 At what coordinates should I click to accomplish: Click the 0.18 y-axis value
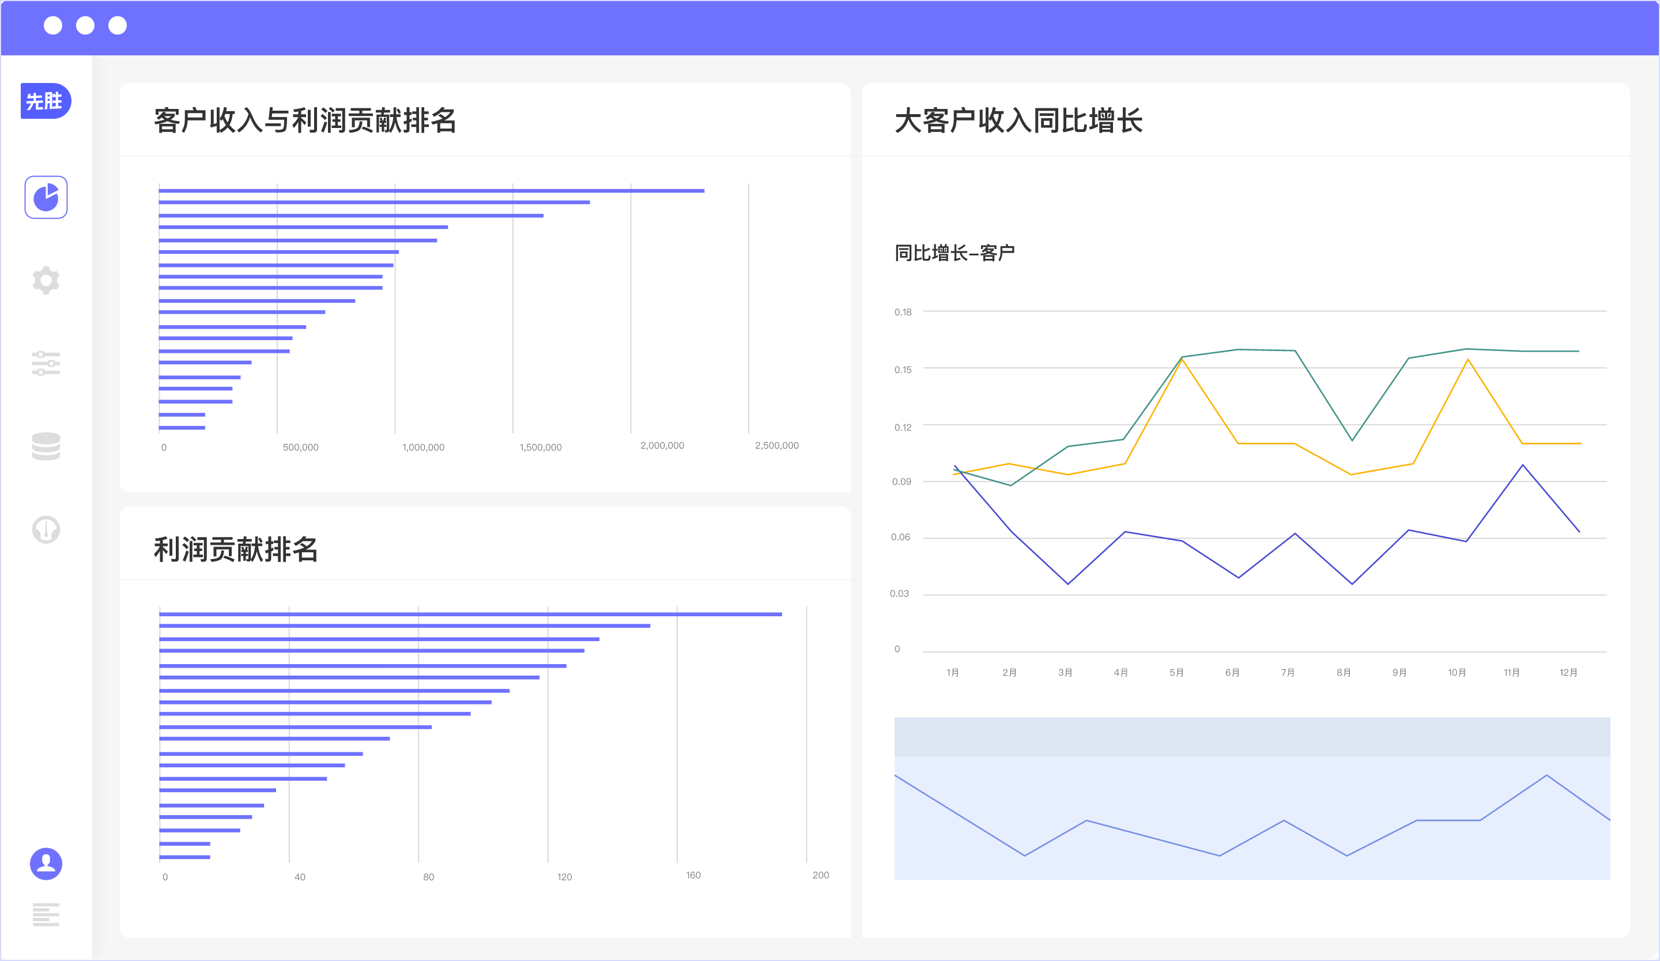click(903, 312)
